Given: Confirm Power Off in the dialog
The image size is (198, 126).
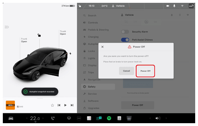Looking at the screenshot, I should tap(145, 71).
